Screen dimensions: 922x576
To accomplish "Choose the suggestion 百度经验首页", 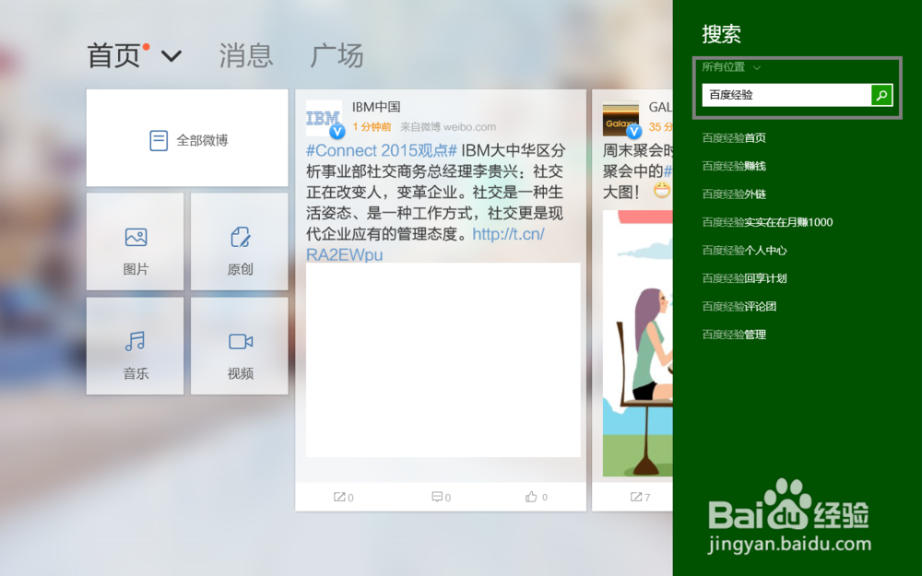I will click(x=734, y=138).
